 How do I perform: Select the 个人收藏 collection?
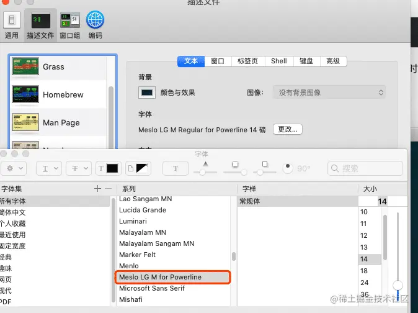(x=55, y=224)
